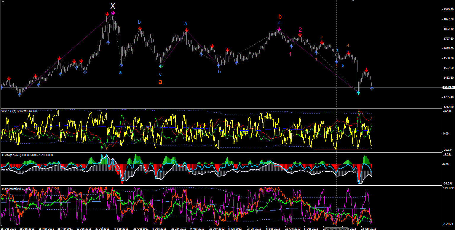Screen dimensions: 455x230
Task: Click the white X wave label
Action: coord(113,6)
